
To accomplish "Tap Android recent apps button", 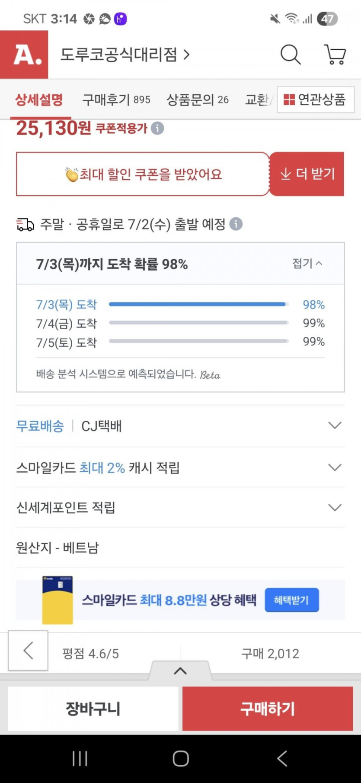I will coord(80,758).
